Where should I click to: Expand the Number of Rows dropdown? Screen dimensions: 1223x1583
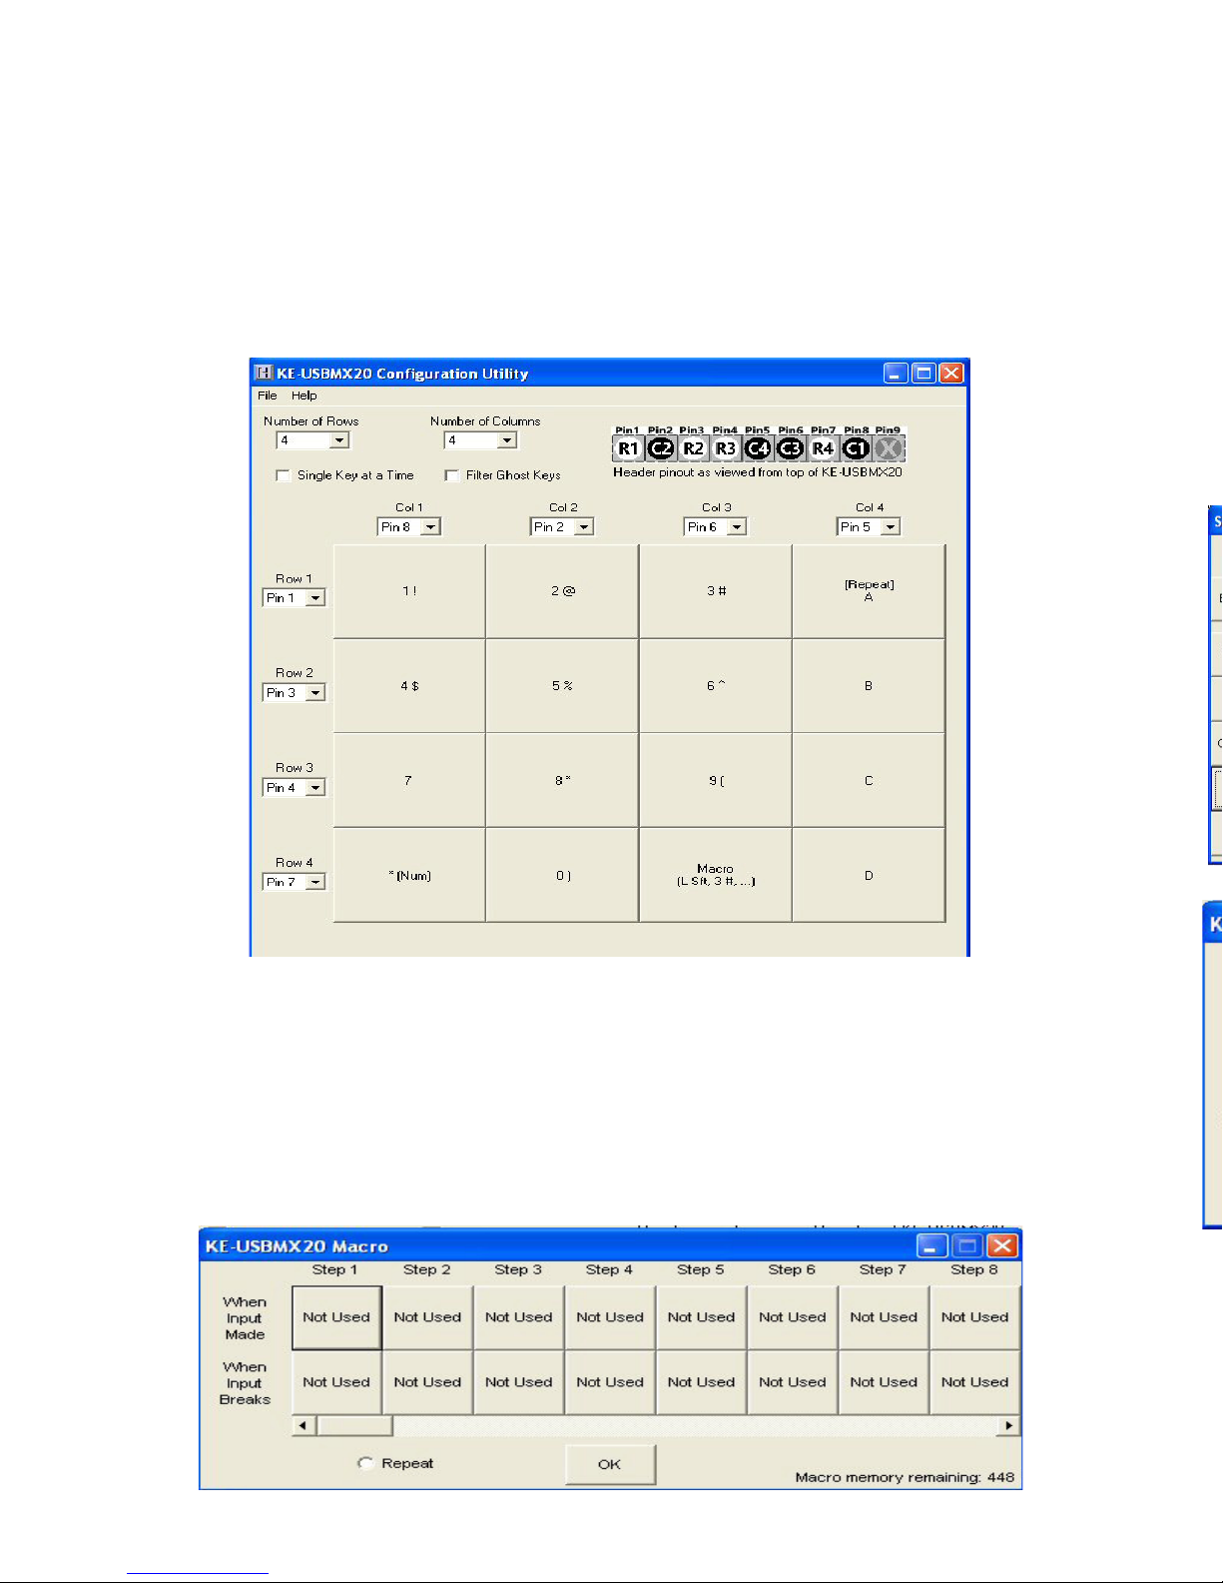click(339, 440)
